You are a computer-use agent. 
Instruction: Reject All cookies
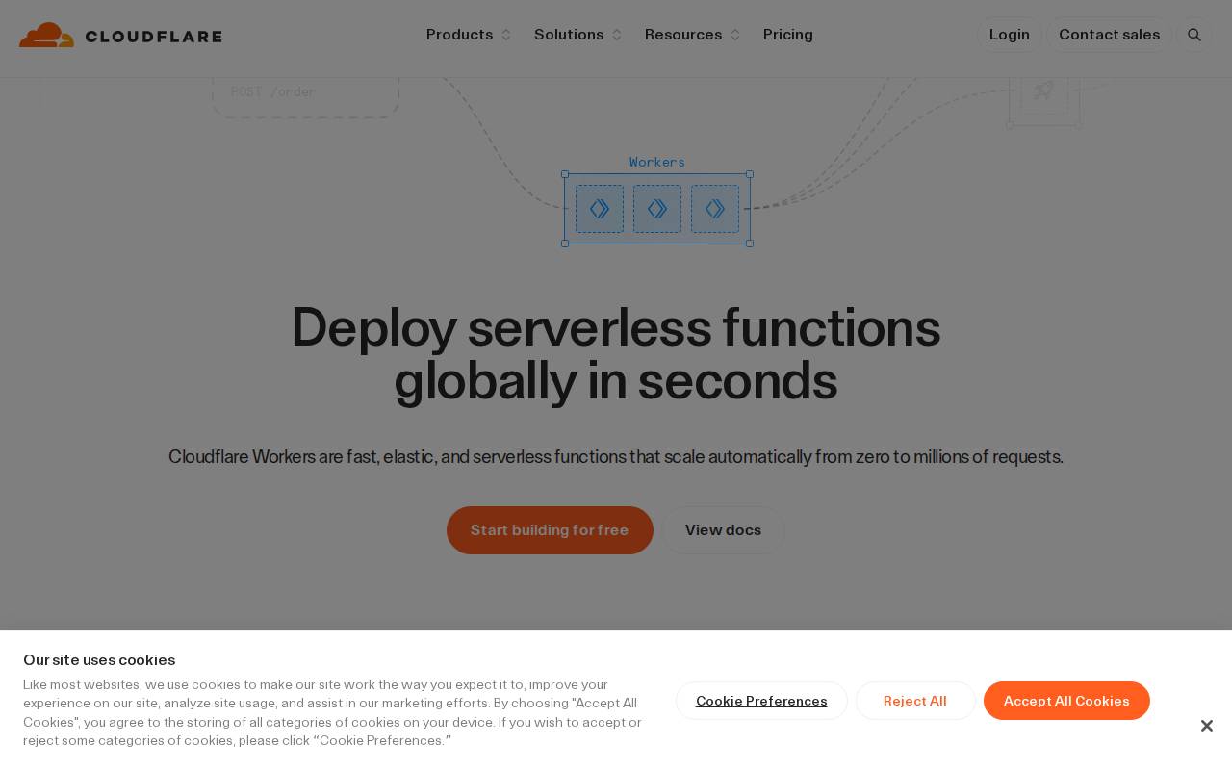tap(915, 701)
